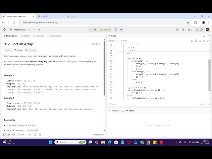Viewport: 212px width, 159px height.
Task: Click the Medium difficulty tag
Action: coord(8,50)
